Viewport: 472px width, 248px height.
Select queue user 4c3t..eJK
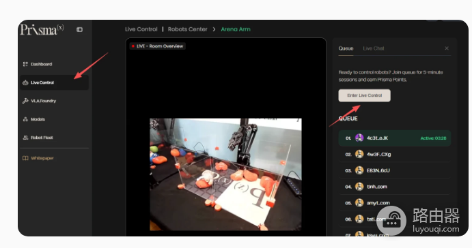click(395, 138)
